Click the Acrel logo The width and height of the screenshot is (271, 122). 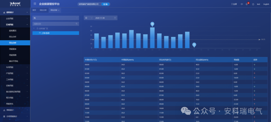click(x=15, y=4)
